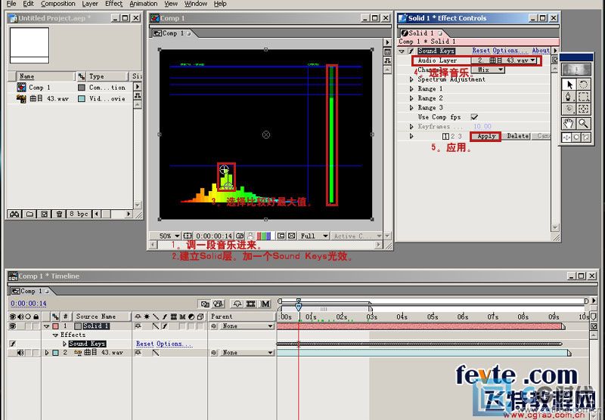This screenshot has width=605, height=420.
Task: Expand the Spectrum Adjustment group
Action: click(411, 79)
